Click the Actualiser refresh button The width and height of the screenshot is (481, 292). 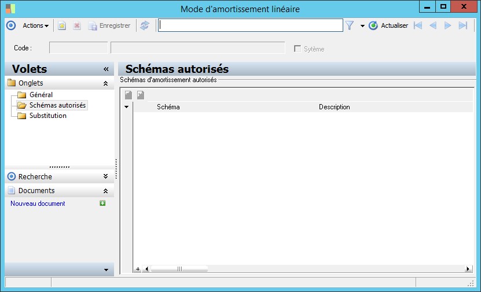[388, 25]
